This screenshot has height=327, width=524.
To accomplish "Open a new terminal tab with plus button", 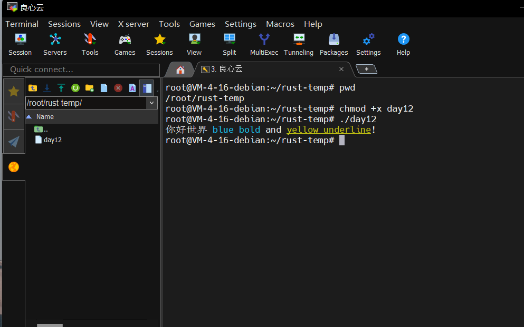I will point(366,69).
